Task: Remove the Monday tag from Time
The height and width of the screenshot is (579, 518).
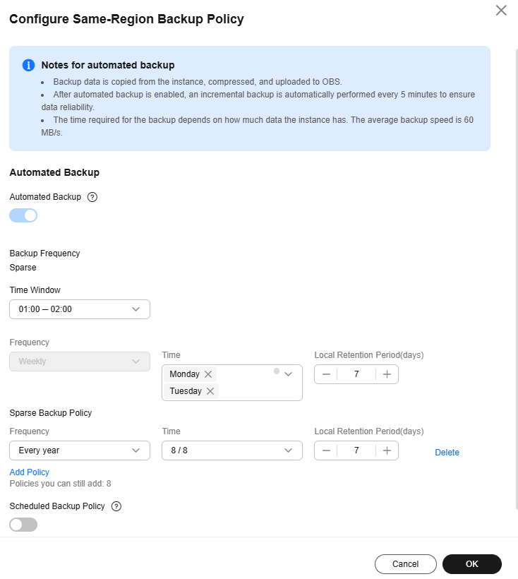Action: tap(208, 374)
